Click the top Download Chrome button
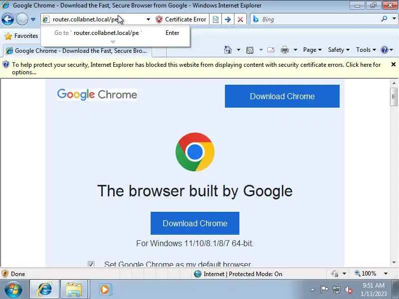 [282, 96]
